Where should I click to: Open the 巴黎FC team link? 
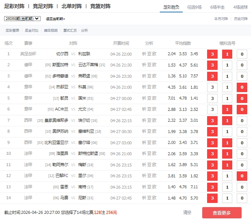(62, 176)
